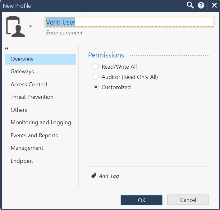
Task: Choose Auditor (Read Only All) option
Action: pos(96,77)
